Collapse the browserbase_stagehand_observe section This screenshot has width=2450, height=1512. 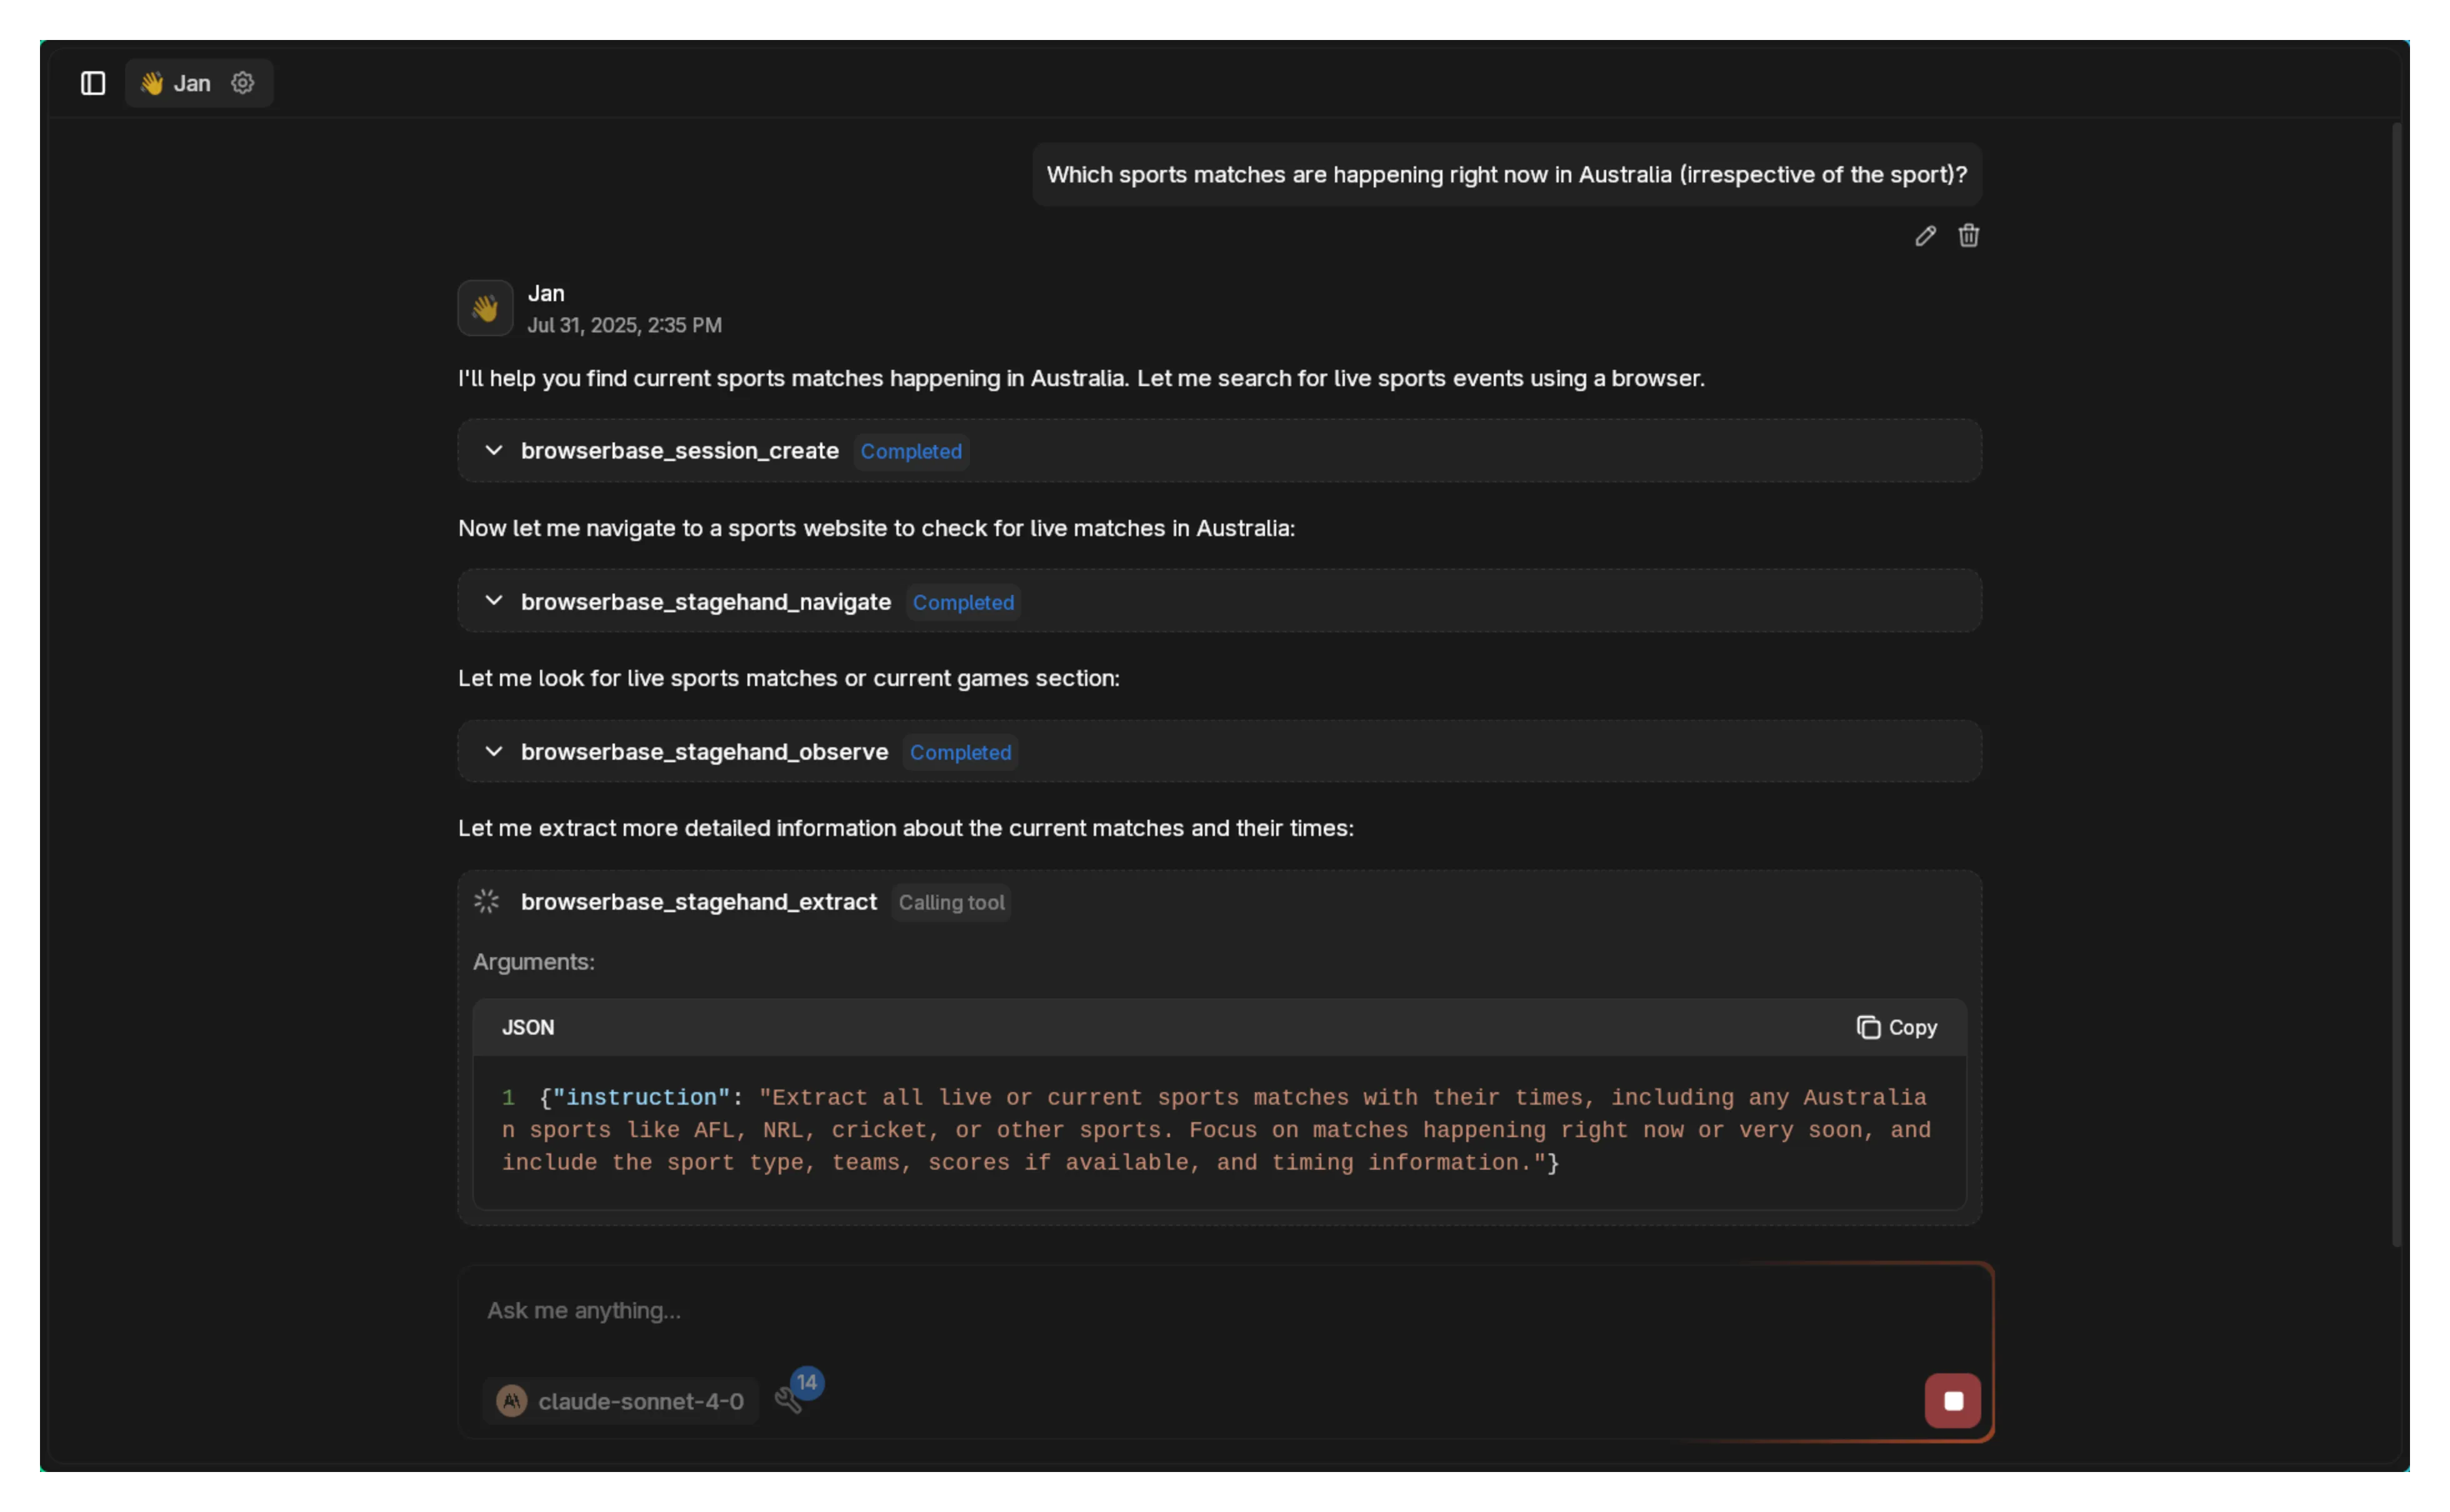point(494,751)
